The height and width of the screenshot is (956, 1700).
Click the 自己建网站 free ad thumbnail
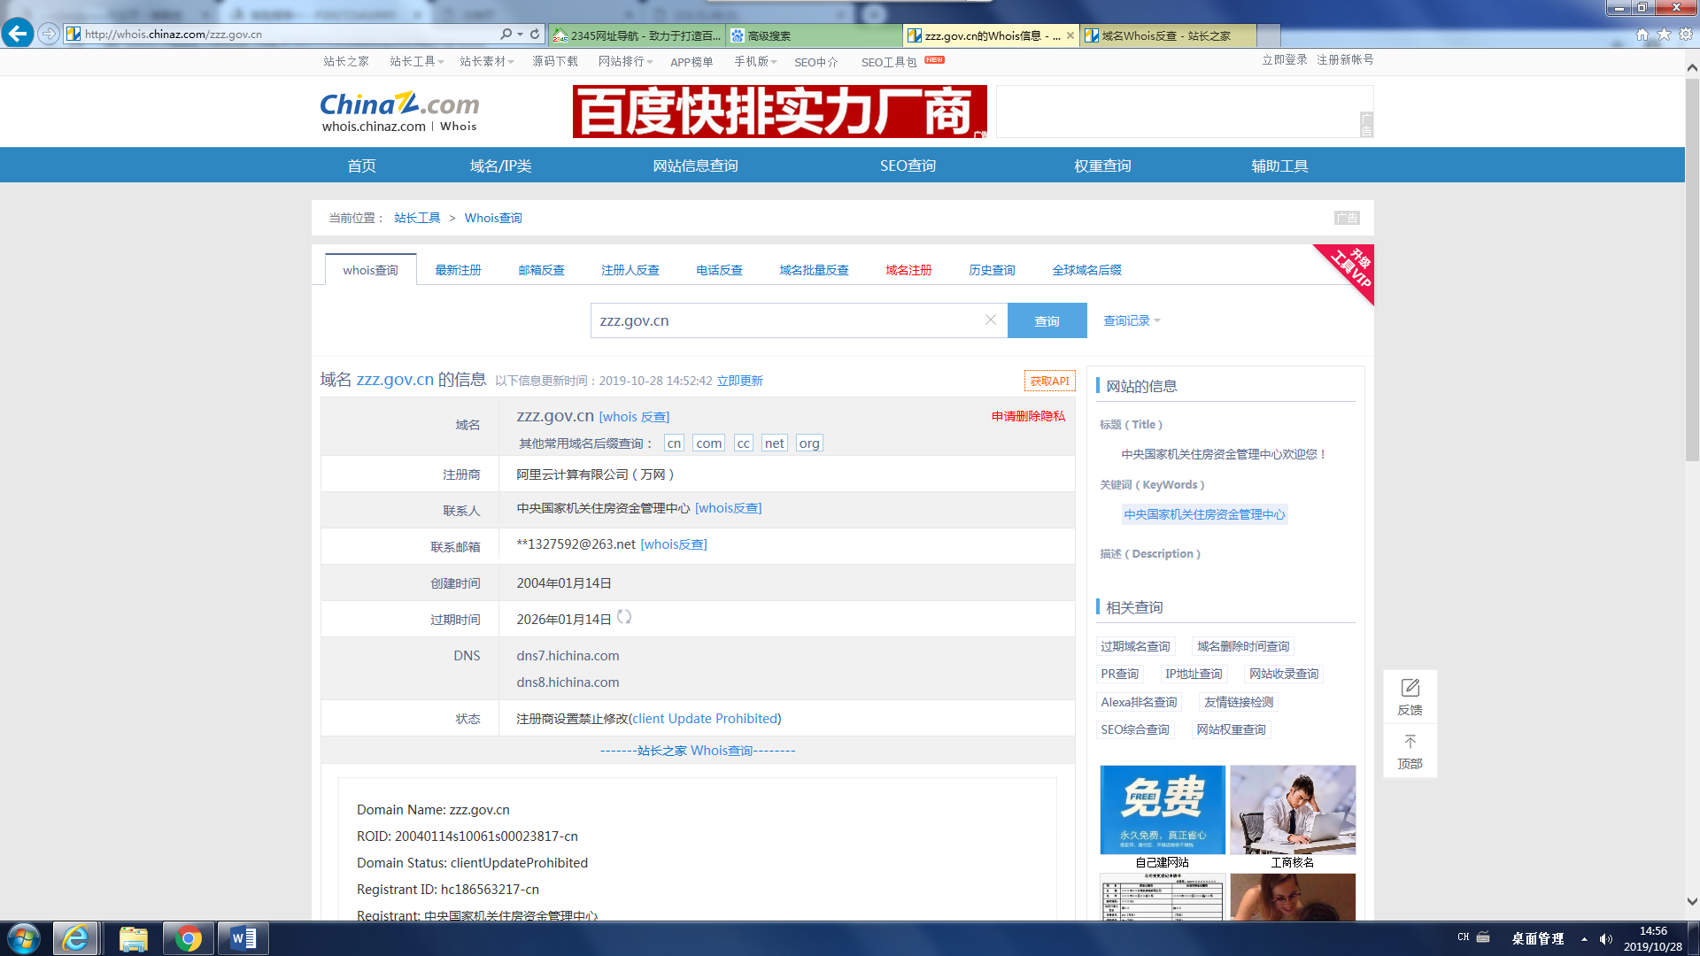click(x=1162, y=810)
